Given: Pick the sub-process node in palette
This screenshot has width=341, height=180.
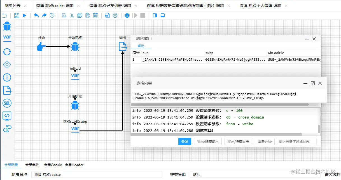Looking at the screenshot, I should point(7,129).
